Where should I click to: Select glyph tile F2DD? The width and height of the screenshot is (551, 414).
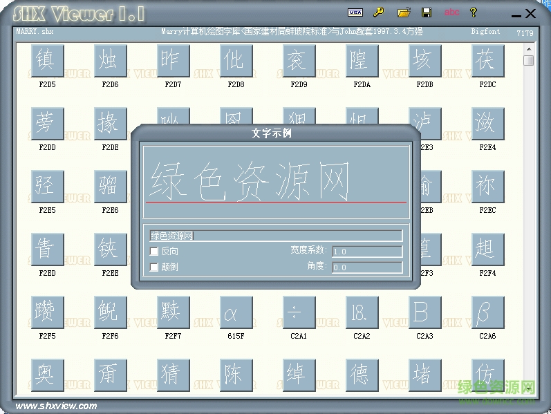coord(47,123)
